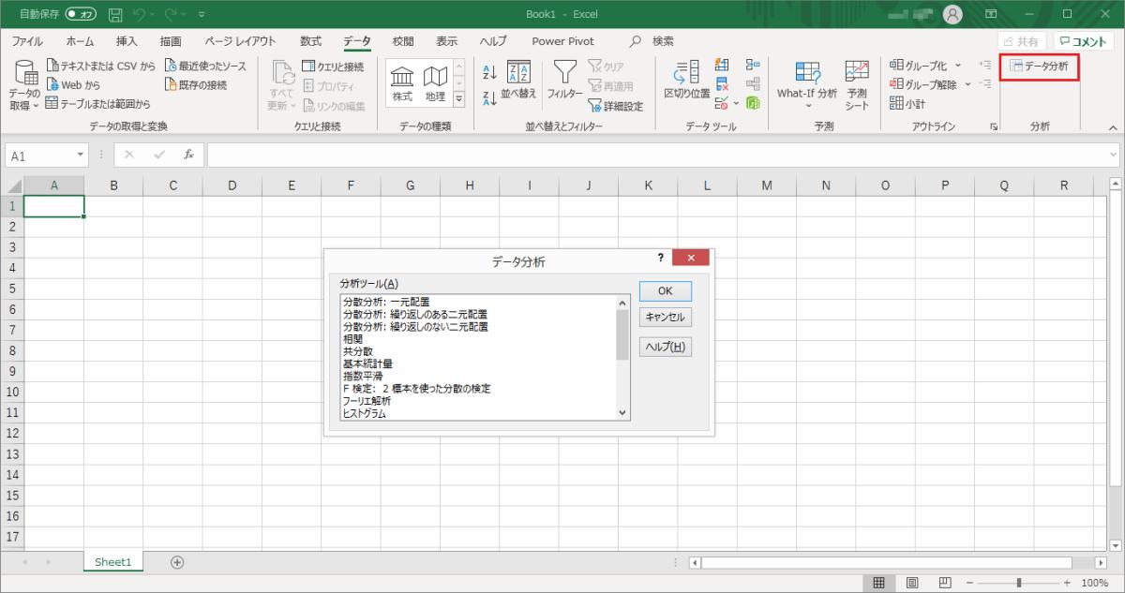Select ヒストグラム in the analysis list

coord(365,412)
